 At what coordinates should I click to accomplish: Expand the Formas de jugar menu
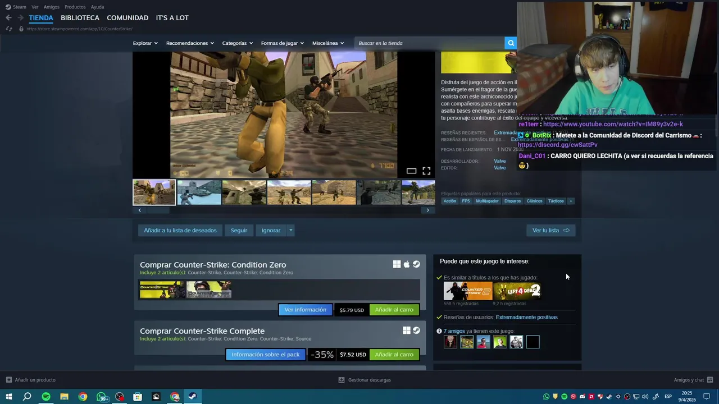[282, 43]
